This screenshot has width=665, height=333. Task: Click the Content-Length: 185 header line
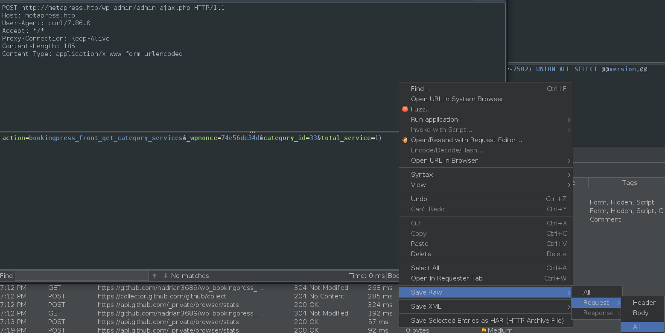click(x=38, y=46)
